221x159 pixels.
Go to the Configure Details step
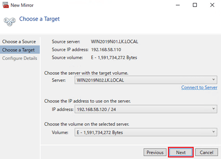click(20, 58)
